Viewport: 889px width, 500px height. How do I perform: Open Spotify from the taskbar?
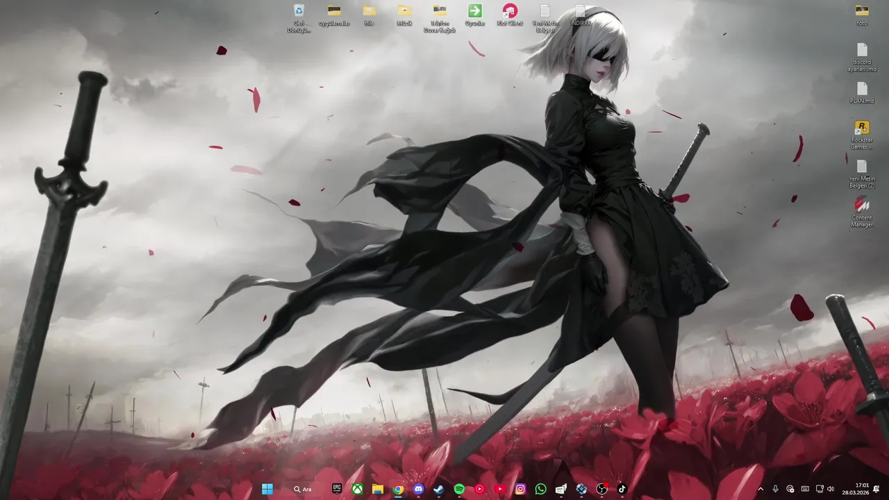[459, 489]
